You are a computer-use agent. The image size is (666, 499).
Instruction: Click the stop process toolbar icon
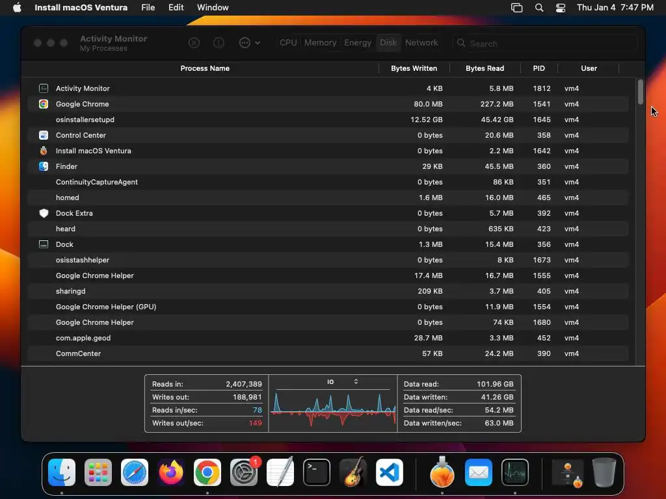(194, 43)
